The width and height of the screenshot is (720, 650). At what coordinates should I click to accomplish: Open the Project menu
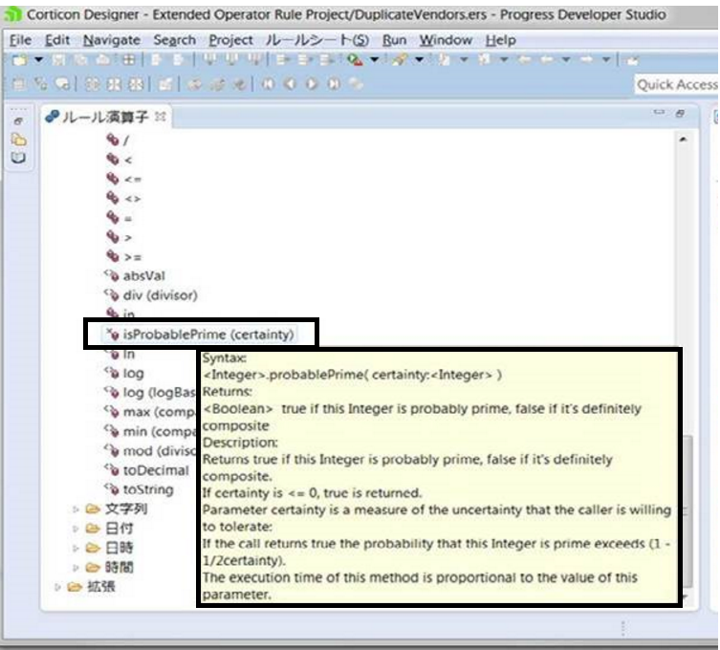click(231, 40)
